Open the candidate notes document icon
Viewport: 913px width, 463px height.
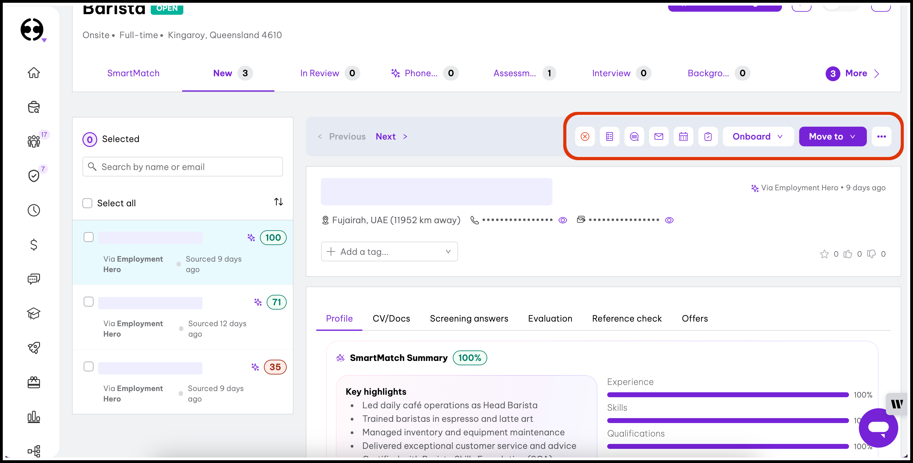pyautogui.click(x=609, y=137)
